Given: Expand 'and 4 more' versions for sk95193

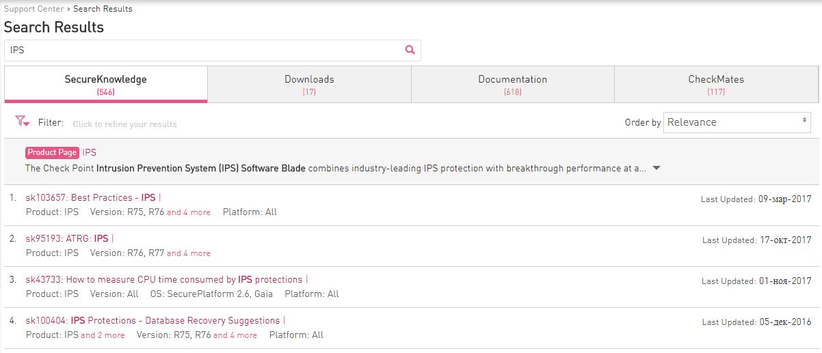Looking at the screenshot, I should [189, 253].
